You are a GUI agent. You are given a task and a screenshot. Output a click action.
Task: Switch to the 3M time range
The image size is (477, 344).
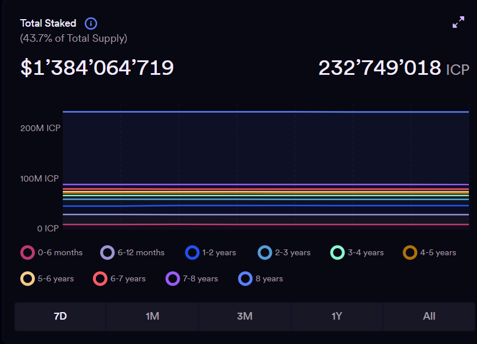pyautogui.click(x=245, y=316)
